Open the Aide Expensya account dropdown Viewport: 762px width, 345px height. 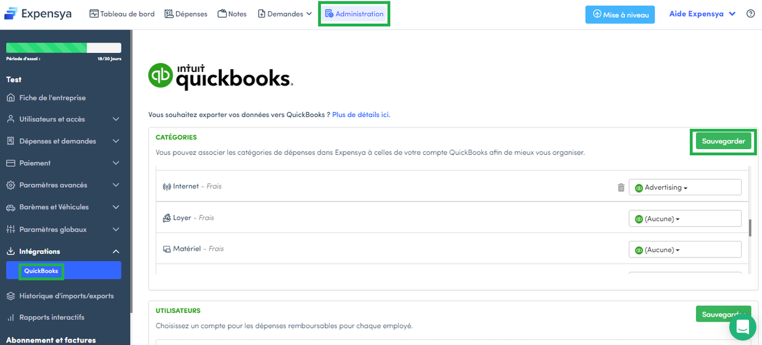703,14
